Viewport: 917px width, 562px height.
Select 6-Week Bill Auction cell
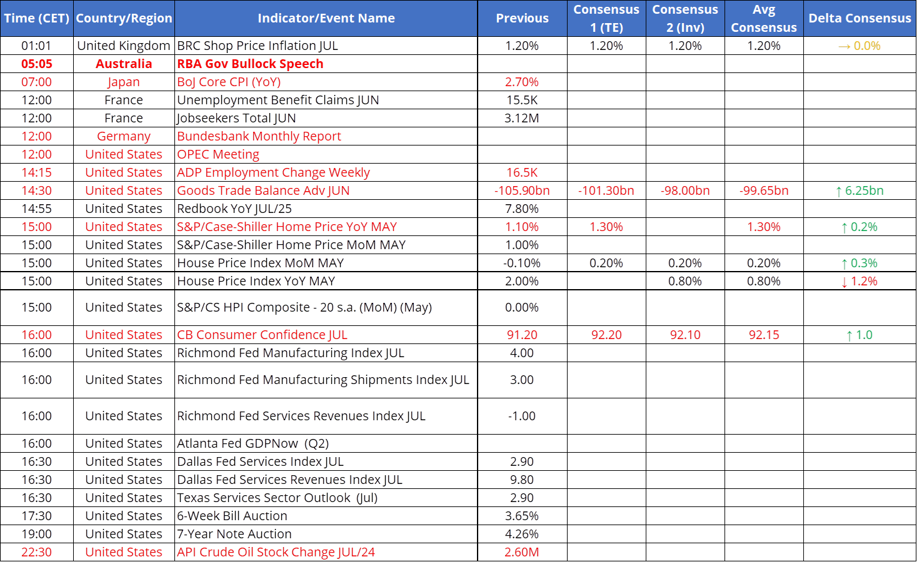[x=326, y=516]
